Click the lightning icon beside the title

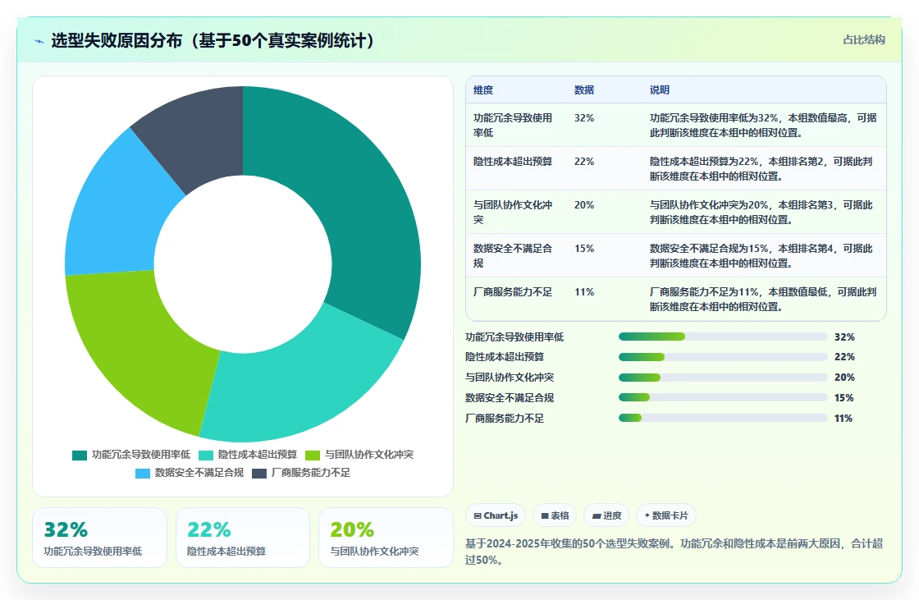[39, 41]
